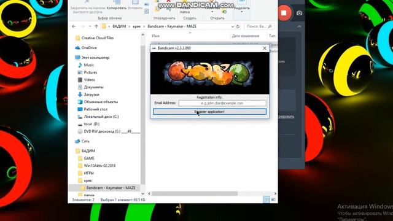Open Win10Aktiv 02.2018 folder
Viewport: 393px width, 221px height.
tap(99, 166)
